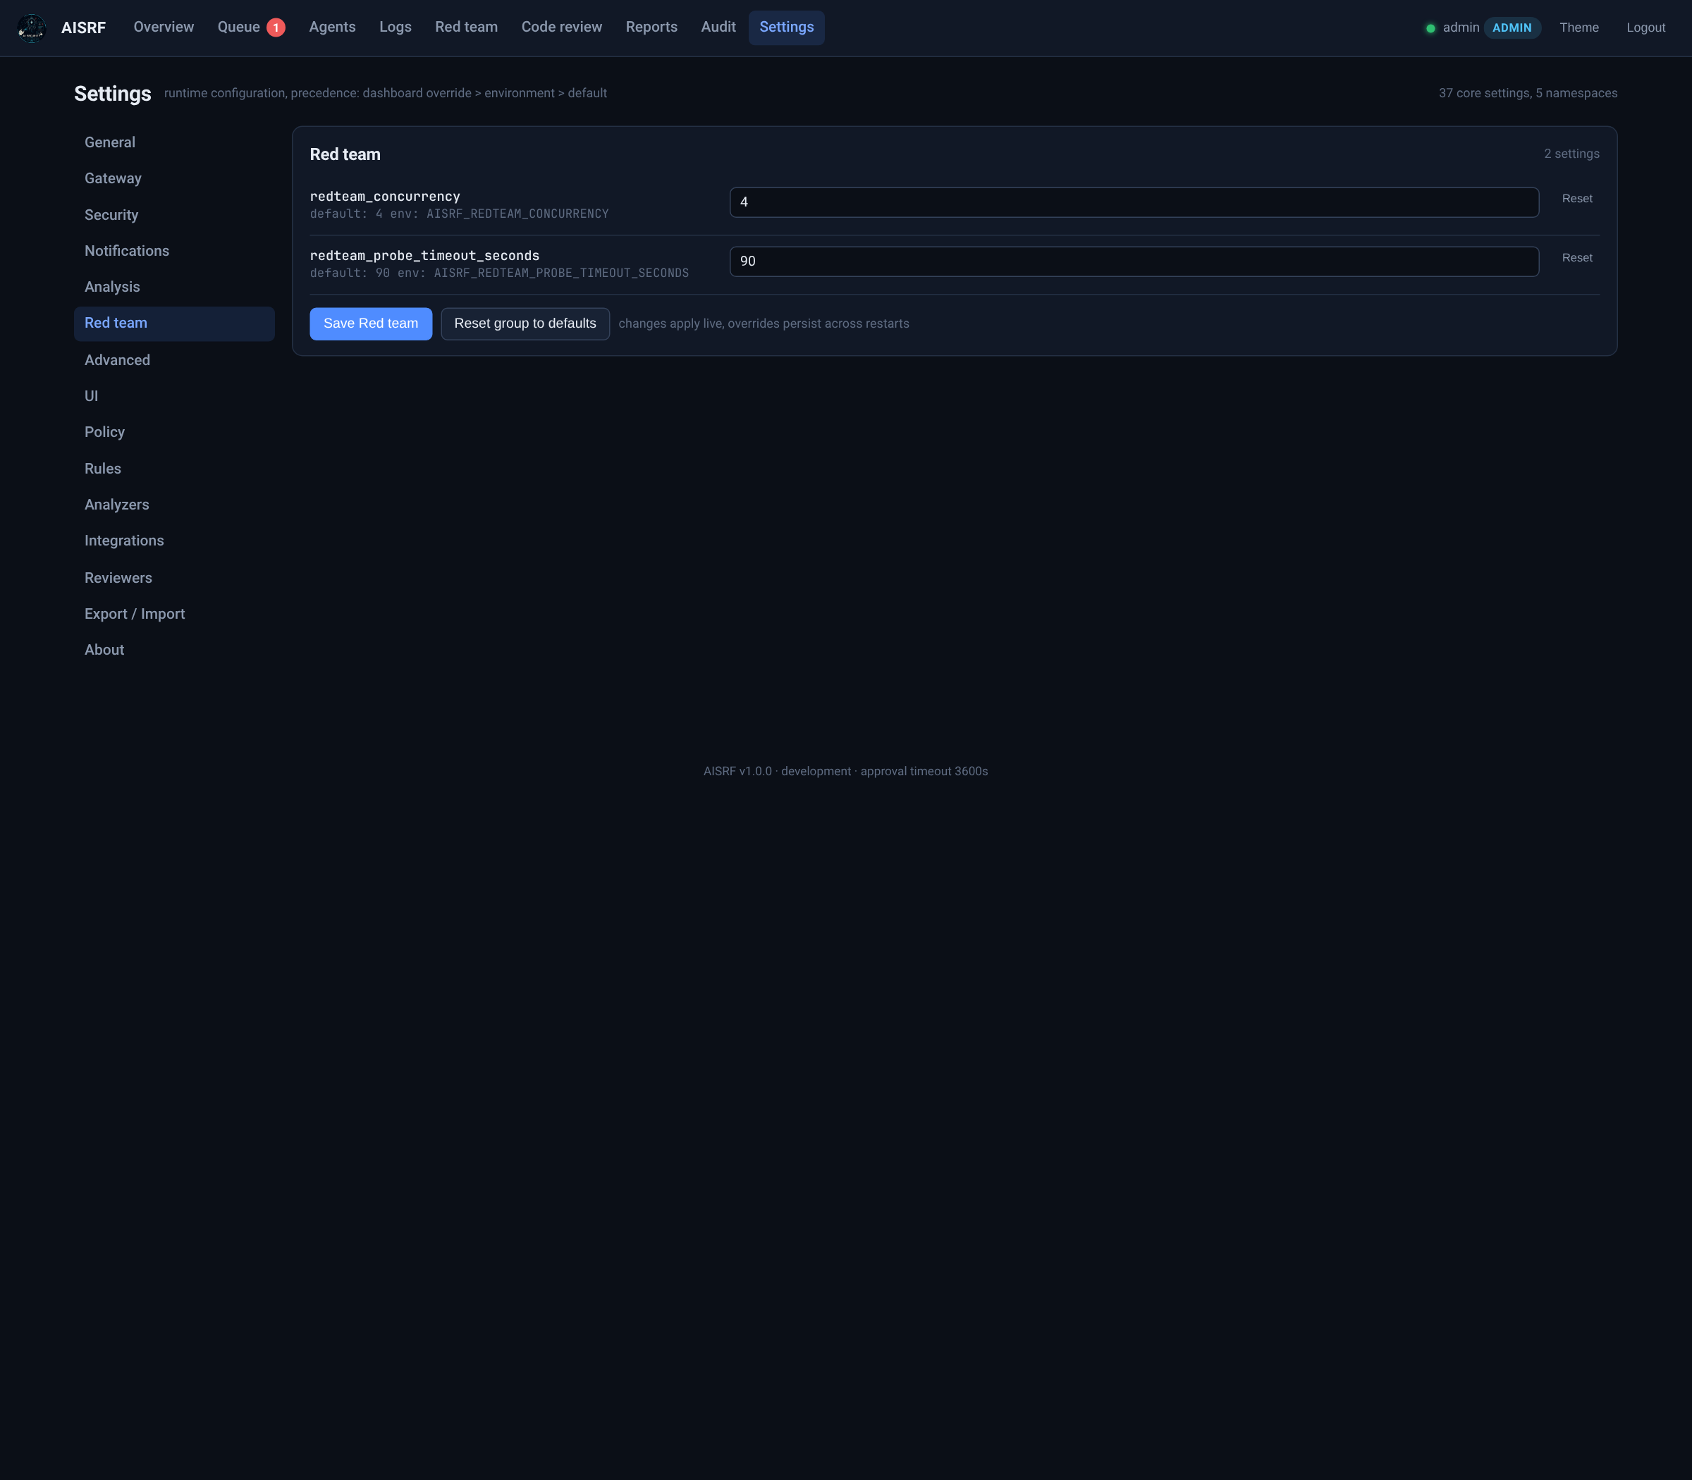The height and width of the screenshot is (1480, 1692).
Task: Open About section
Action: pos(174,650)
